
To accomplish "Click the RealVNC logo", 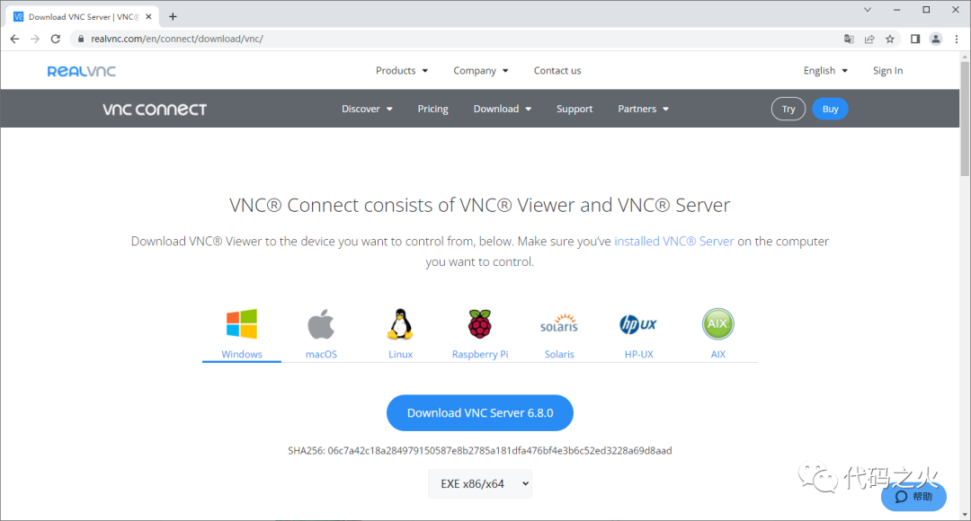I will click(x=81, y=71).
